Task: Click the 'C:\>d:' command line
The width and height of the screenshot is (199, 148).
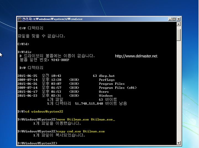Action: pyautogui.click(x=23, y=44)
